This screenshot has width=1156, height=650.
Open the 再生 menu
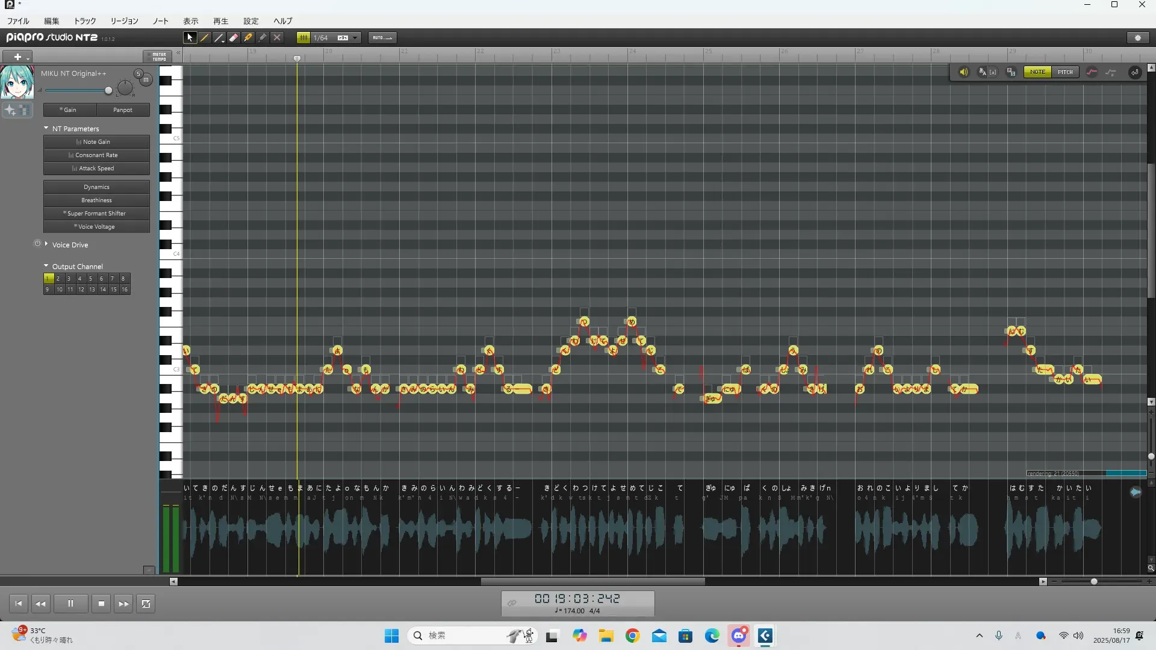point(220,20)
